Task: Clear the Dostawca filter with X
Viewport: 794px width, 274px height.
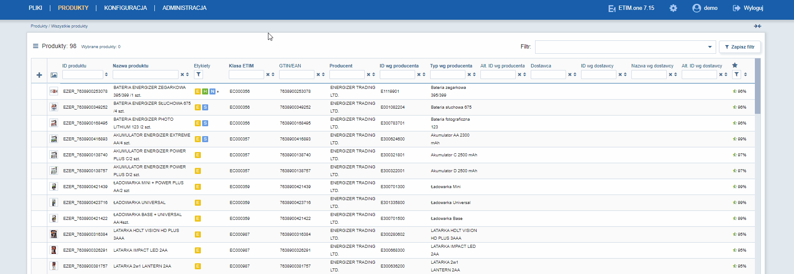Action: tap(569, 75)
